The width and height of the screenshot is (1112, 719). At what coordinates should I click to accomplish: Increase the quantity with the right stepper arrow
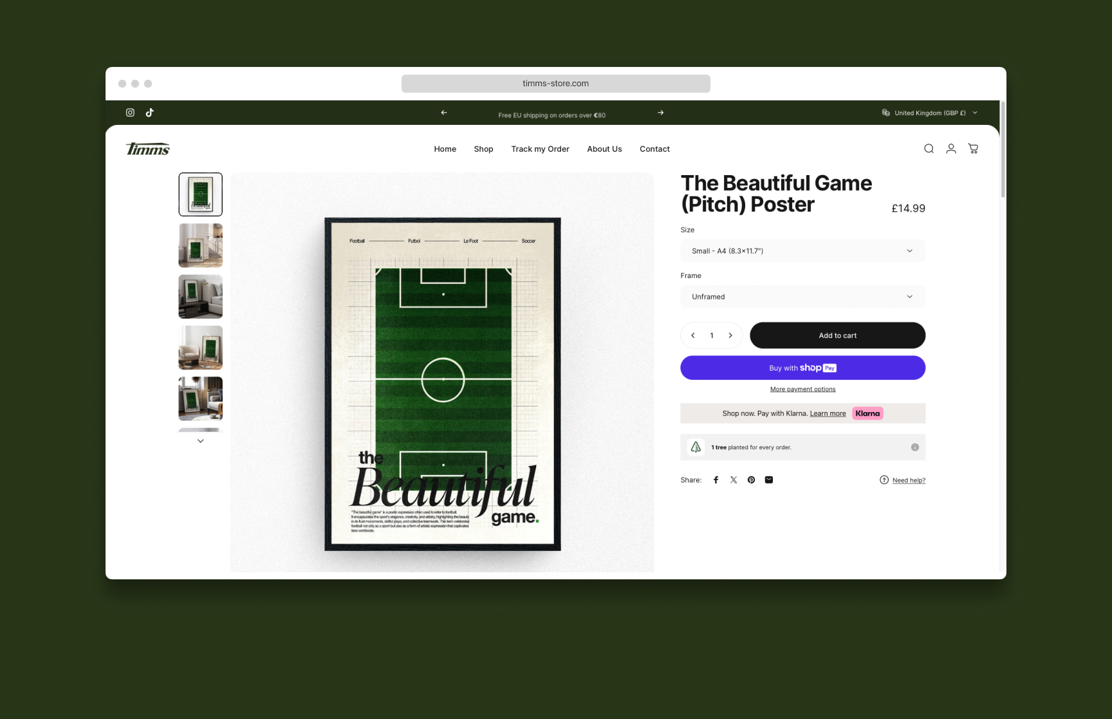click(730, 335)
